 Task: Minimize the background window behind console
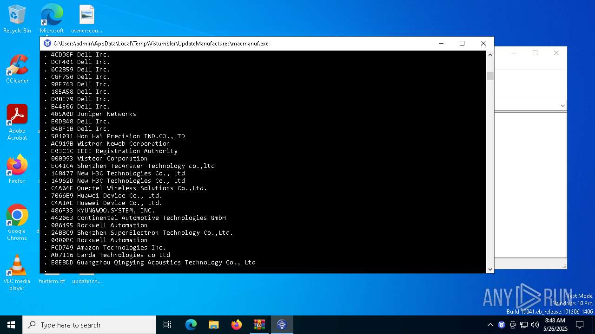point(514,53)
